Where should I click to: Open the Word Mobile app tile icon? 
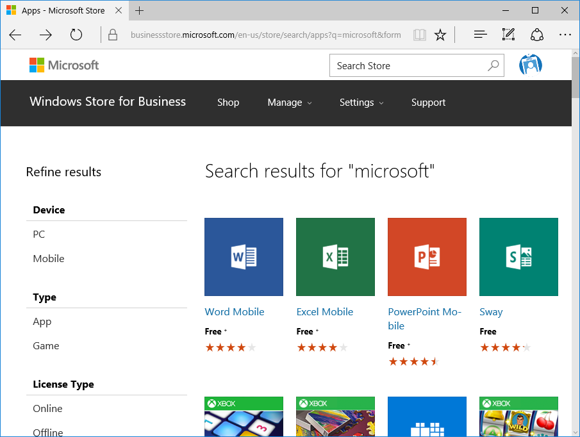[x=244, y=257]
